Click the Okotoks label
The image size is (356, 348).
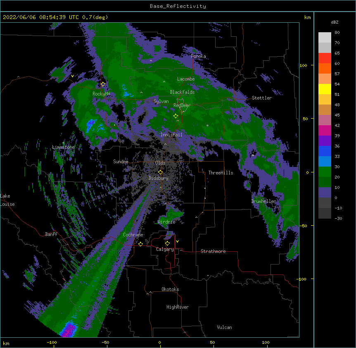pyautogui.click(x=170, y=289)
